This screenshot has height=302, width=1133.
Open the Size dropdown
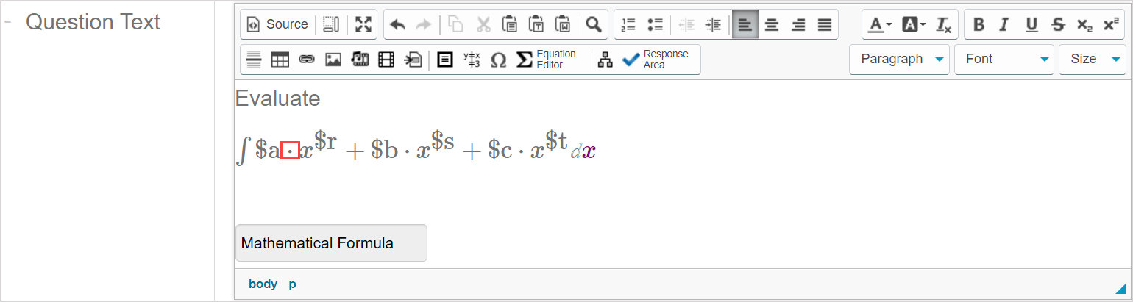tap(1092, 59)
